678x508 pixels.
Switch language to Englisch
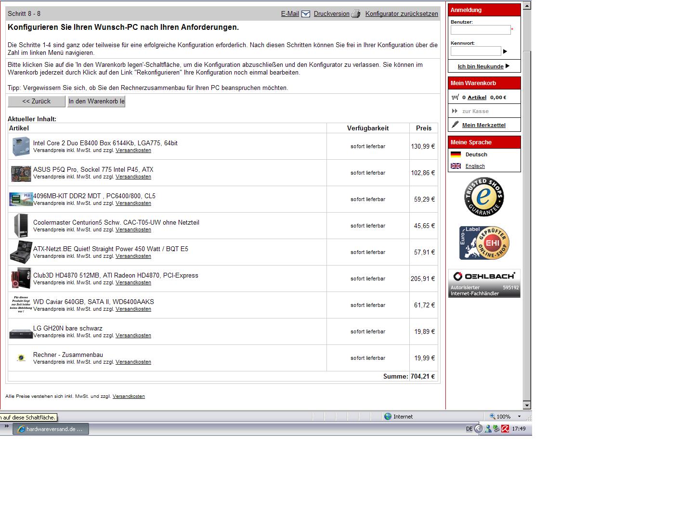pyautogui.click(x=475, y=166)
